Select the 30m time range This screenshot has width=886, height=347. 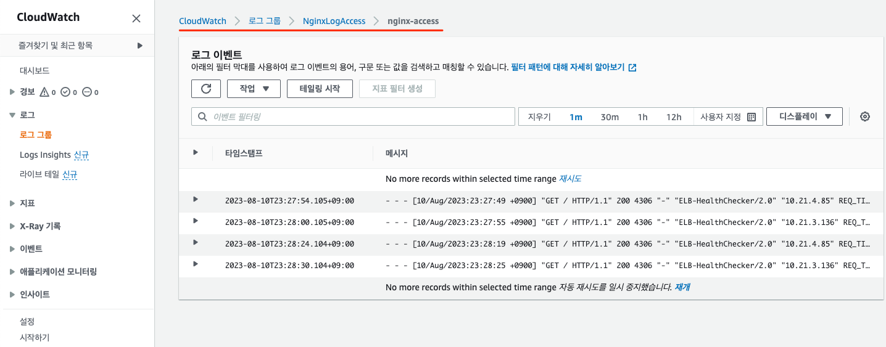pyautogui.click(x=610, y=117)
